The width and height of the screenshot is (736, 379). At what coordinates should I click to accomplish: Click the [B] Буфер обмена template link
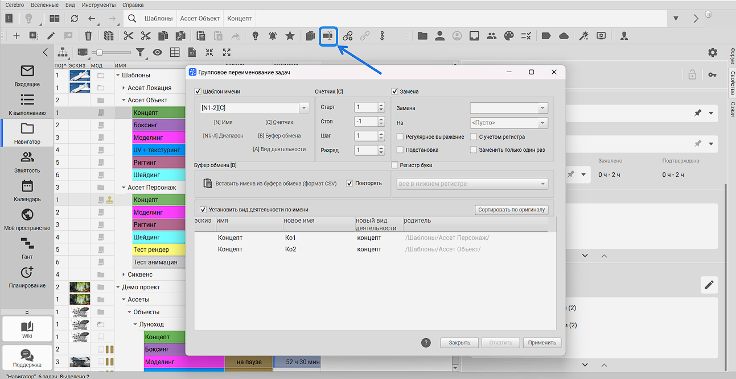279,136
